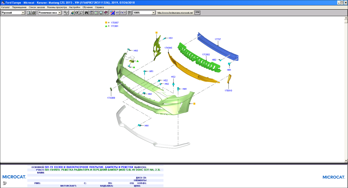Click fastener callout HN2

coord(167,84)
